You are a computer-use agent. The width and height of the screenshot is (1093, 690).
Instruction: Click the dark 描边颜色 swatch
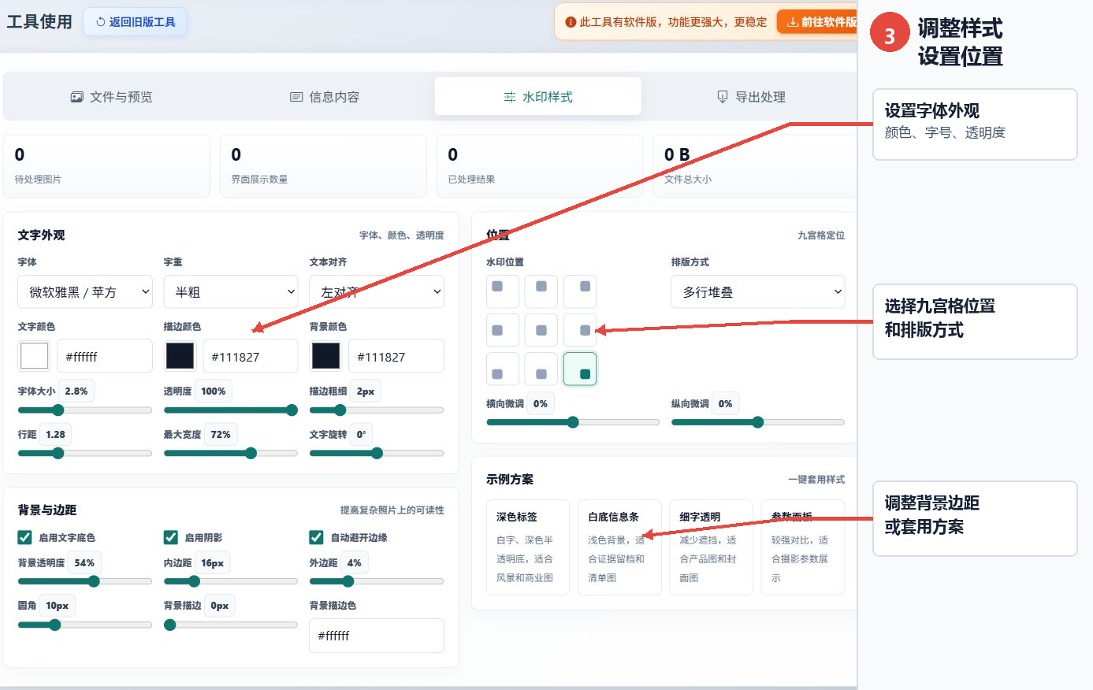coord(180,356)
